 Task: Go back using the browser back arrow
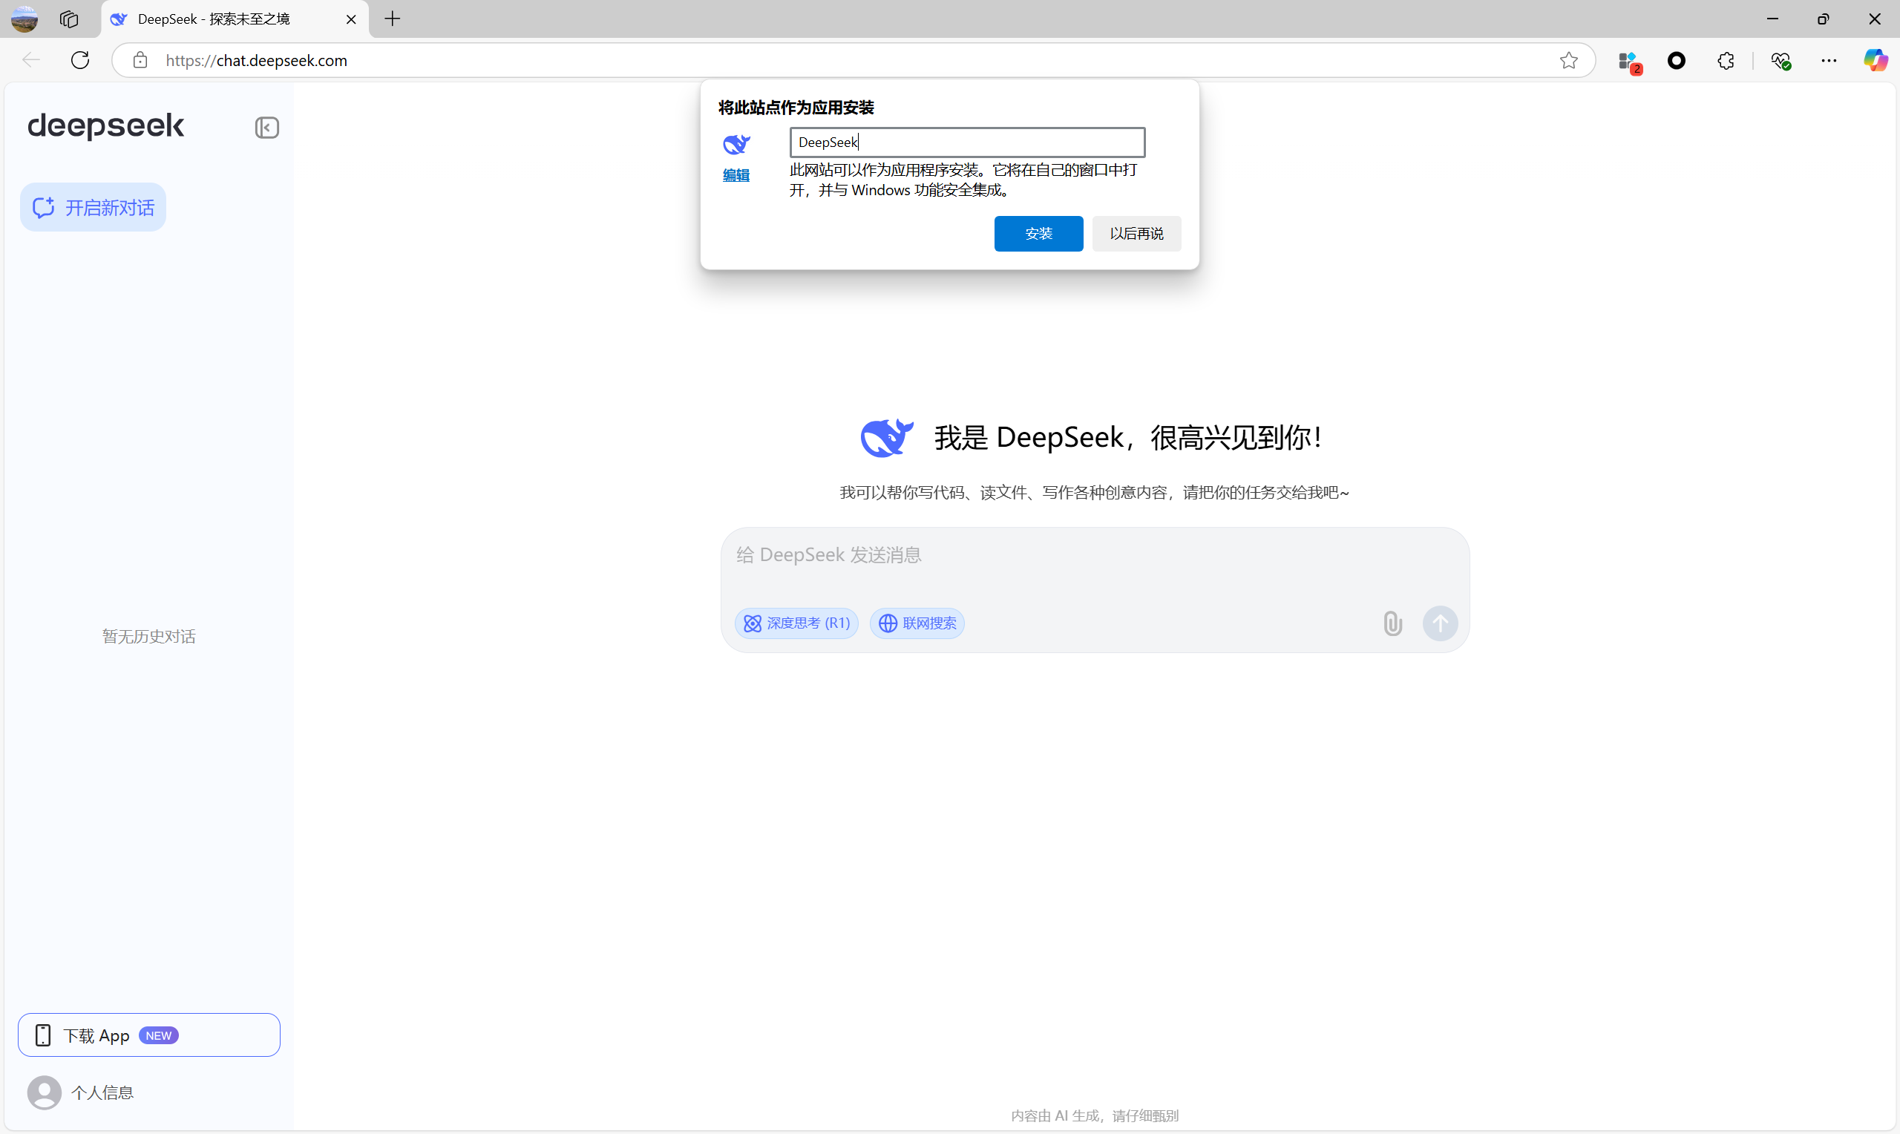tap(30, 59)
